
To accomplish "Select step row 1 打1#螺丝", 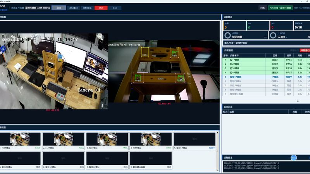I will click(266, 60).
